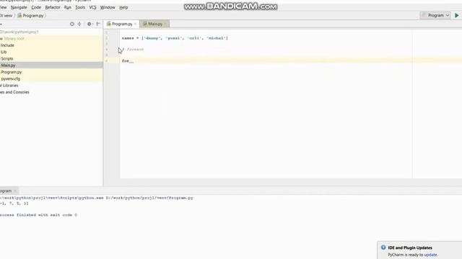
Task: Select the Include folder in project tree
Action: click(x=7, y=45)
